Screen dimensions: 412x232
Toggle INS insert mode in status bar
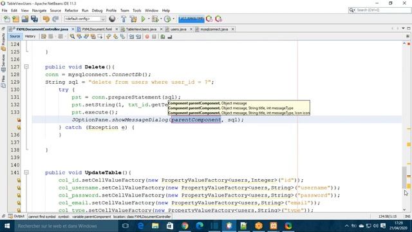pyautogui.click(x=407, y=217)
